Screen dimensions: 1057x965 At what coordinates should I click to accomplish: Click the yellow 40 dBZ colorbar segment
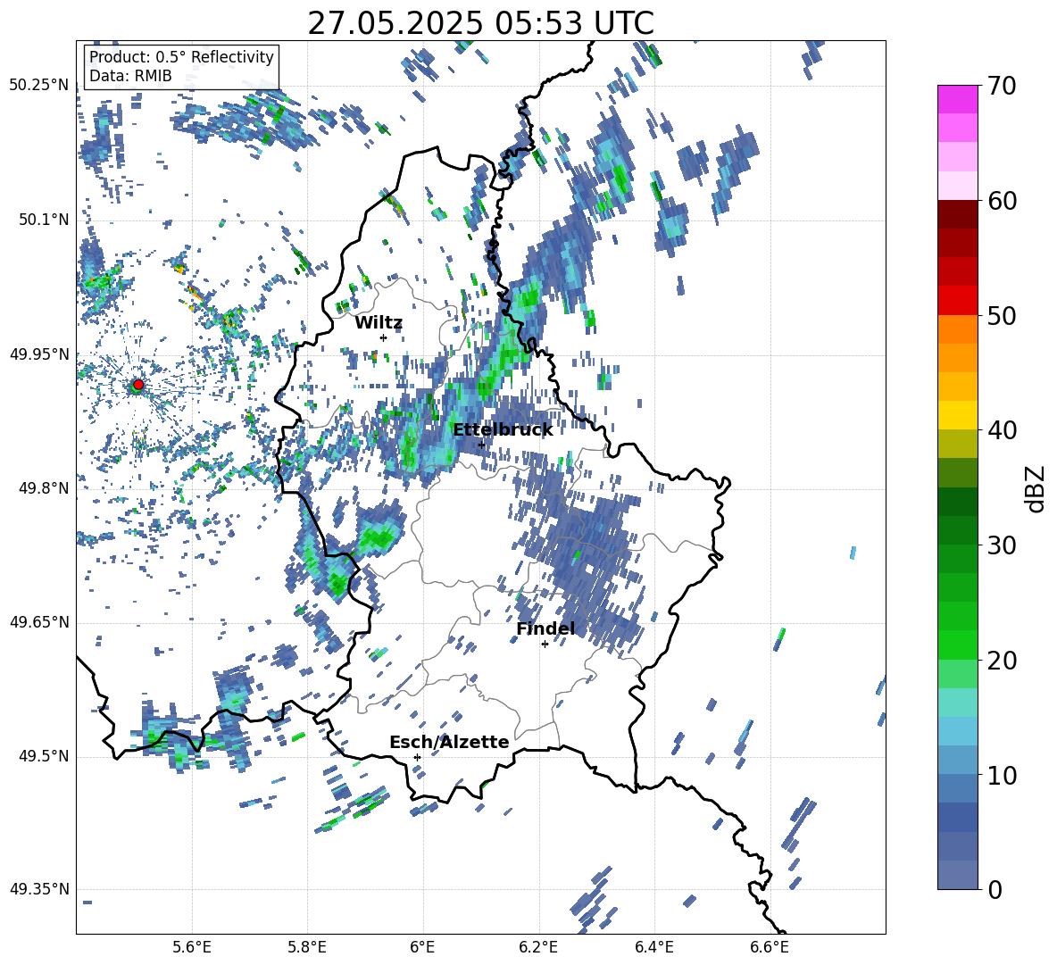[x=957, y=415]
